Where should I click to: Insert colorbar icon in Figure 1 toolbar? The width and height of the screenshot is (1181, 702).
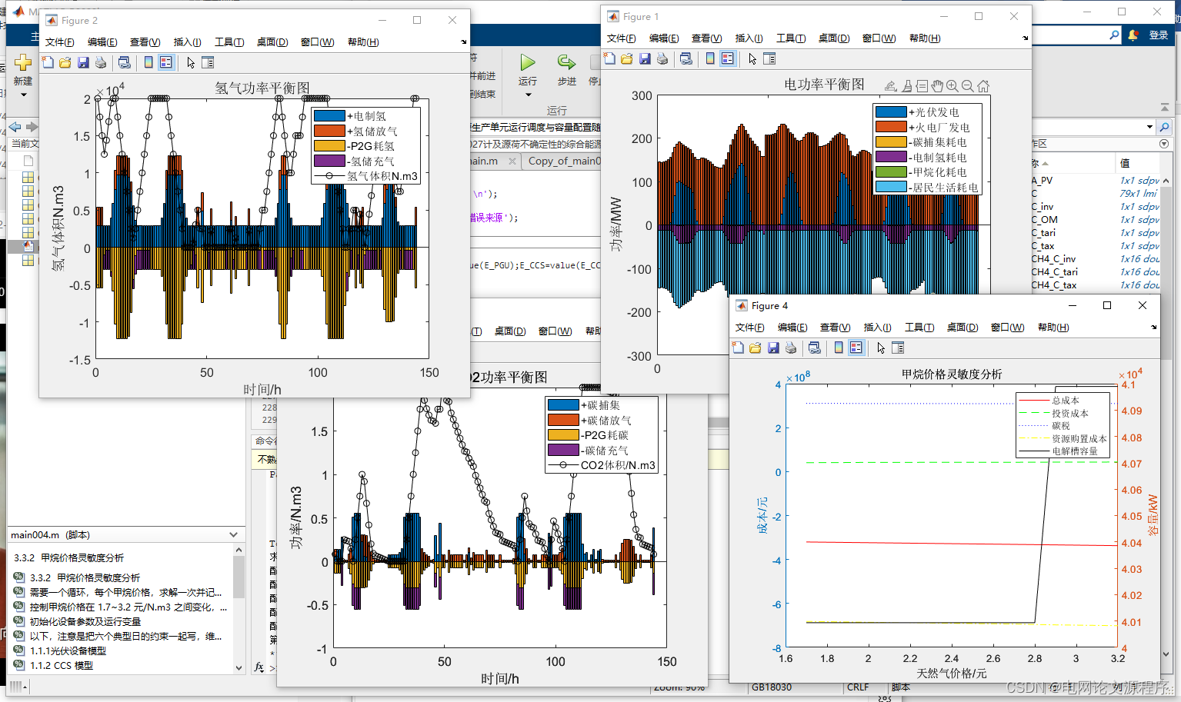coord(710,58)
